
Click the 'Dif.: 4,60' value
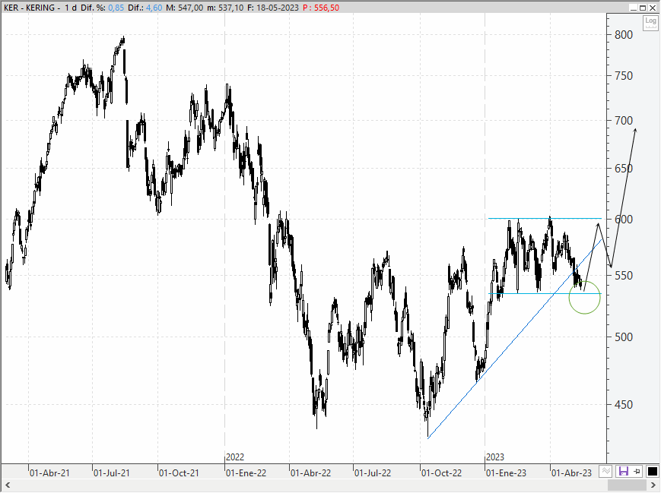[145, 8]
